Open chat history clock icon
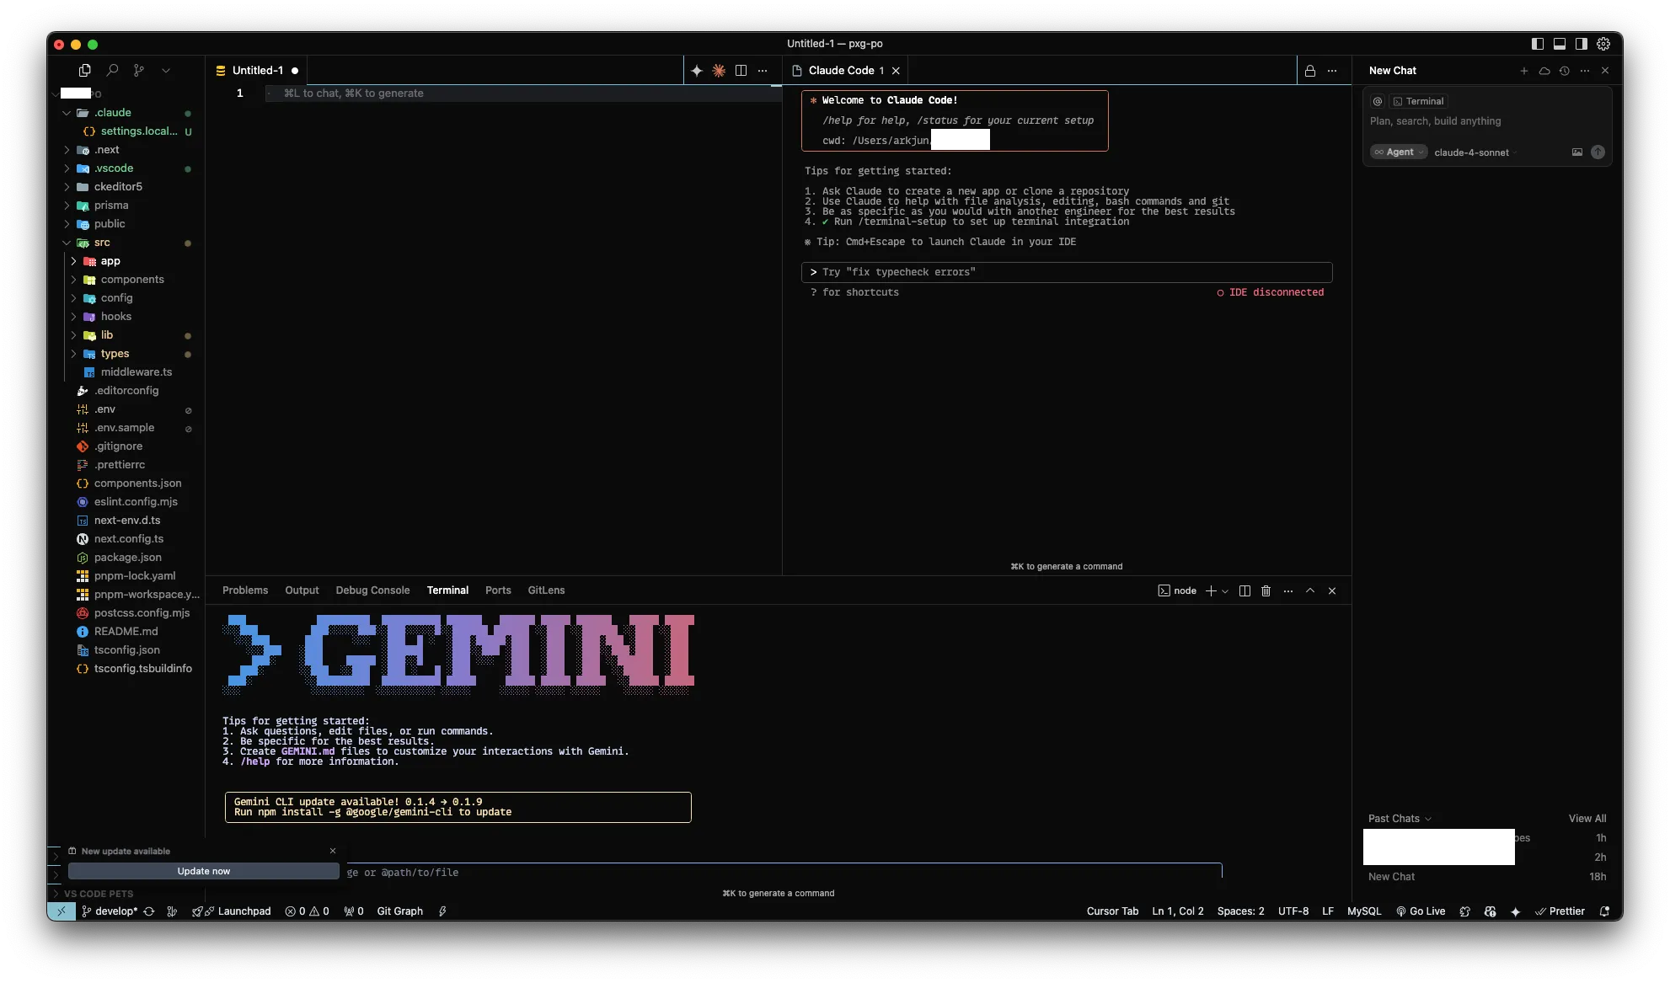Image resolution: width=1670 pixels, height=983 pixels. (x=1565, y=71)
